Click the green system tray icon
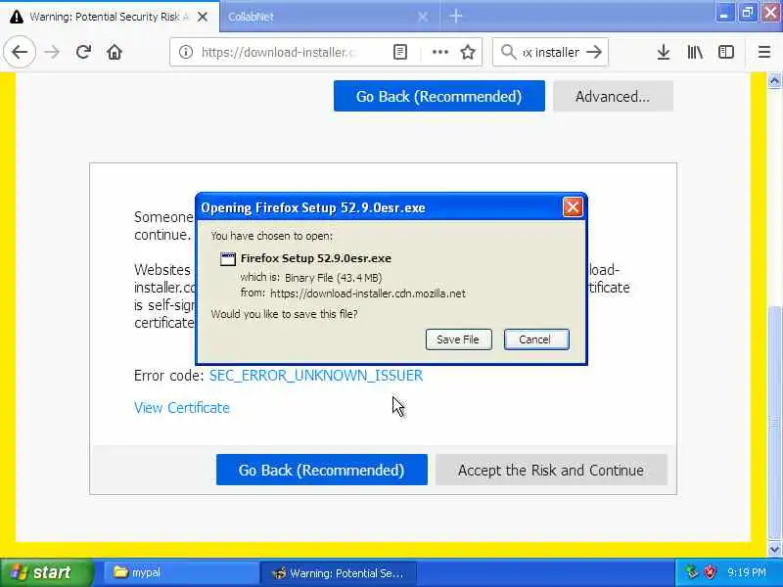Viewport: 783px width, 587px height. click(692, 572)
